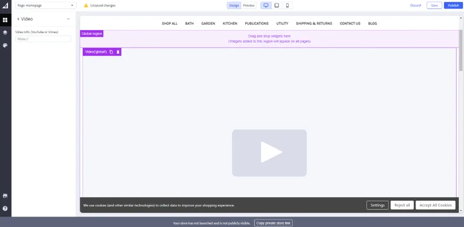
Task: Switch to mobile viewport
Action: point(288,6)
